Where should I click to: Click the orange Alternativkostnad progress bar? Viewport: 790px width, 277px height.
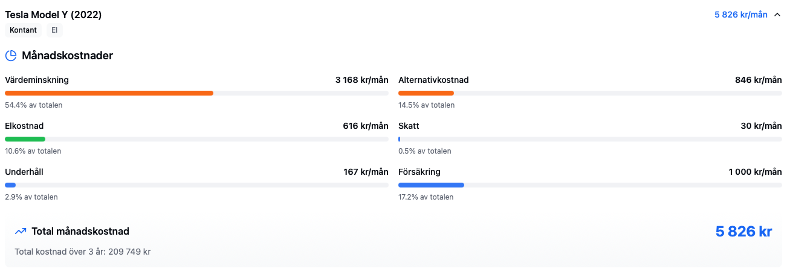426,93
